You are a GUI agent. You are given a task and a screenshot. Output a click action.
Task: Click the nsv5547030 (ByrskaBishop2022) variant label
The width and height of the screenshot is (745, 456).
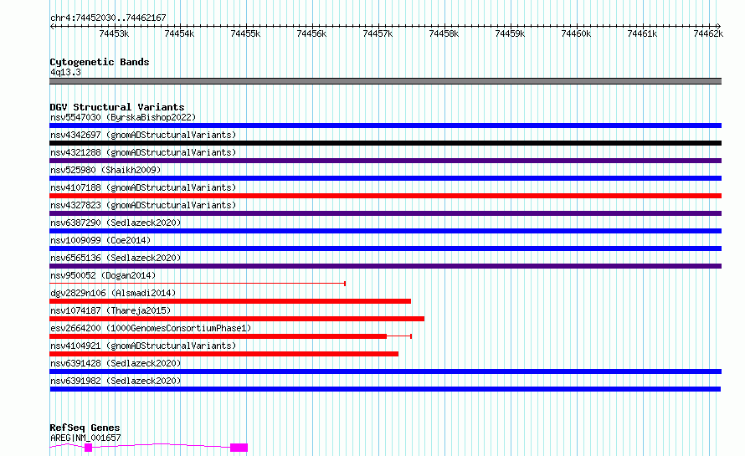click(123, 117)
